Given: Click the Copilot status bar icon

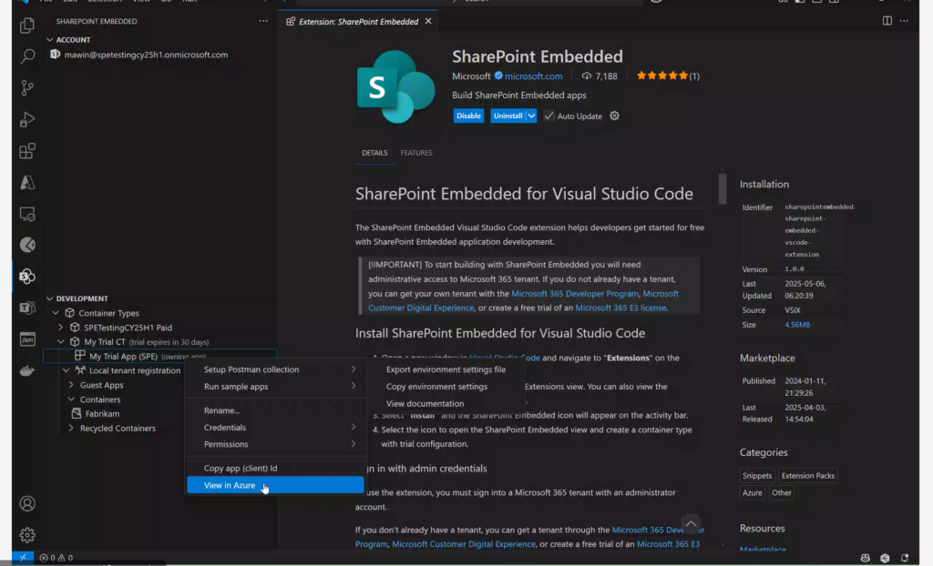Looking at the screenshot, I should pos(866,558).
